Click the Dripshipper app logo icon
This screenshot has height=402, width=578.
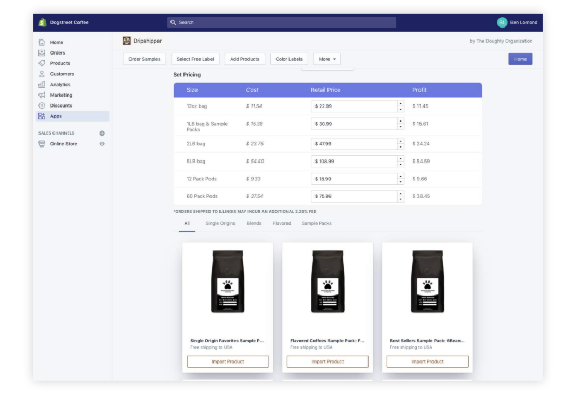(x=127, y=41)
